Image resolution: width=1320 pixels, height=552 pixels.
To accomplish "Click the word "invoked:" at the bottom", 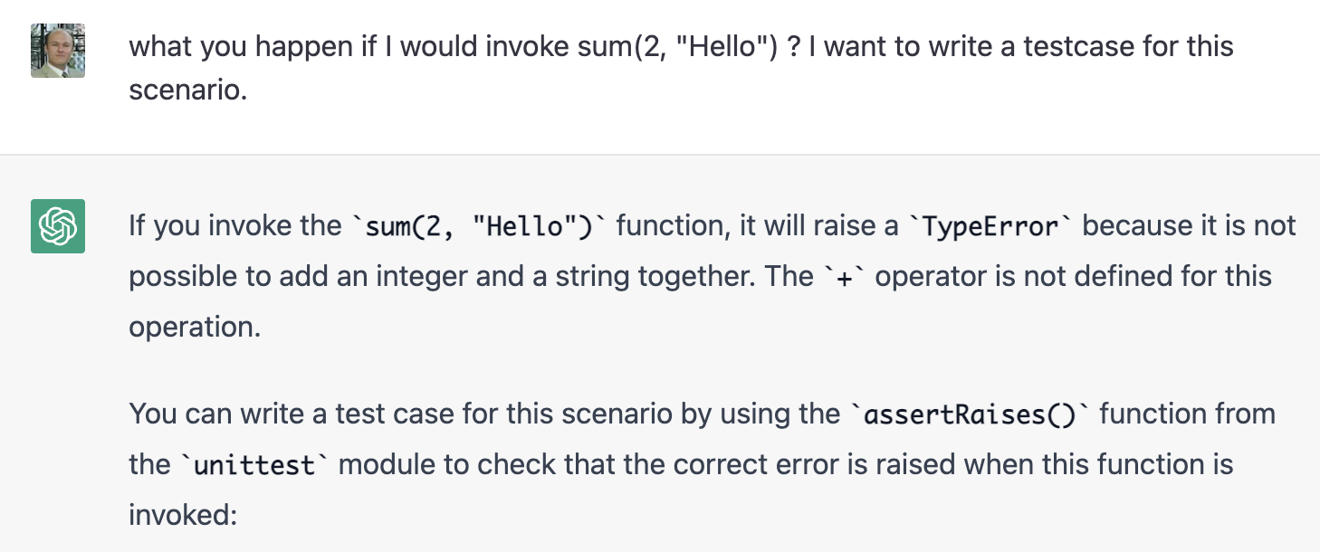I will coord(182,515).
